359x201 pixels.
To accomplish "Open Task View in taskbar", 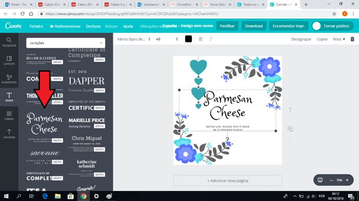I will 32,196.
